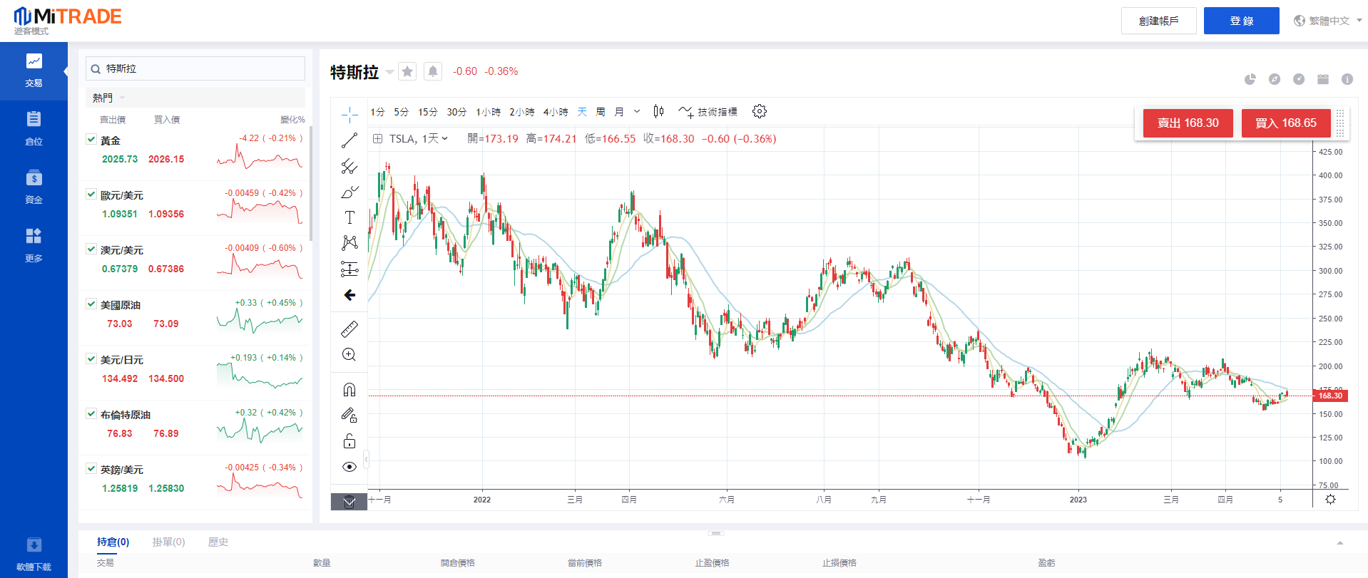The height and width of the screenshot is (578, 1368).
Task: Open chart settings gear icon
Action: click(760, 111)
